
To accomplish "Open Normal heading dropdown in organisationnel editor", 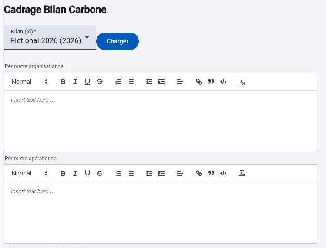I will point(30,82).
